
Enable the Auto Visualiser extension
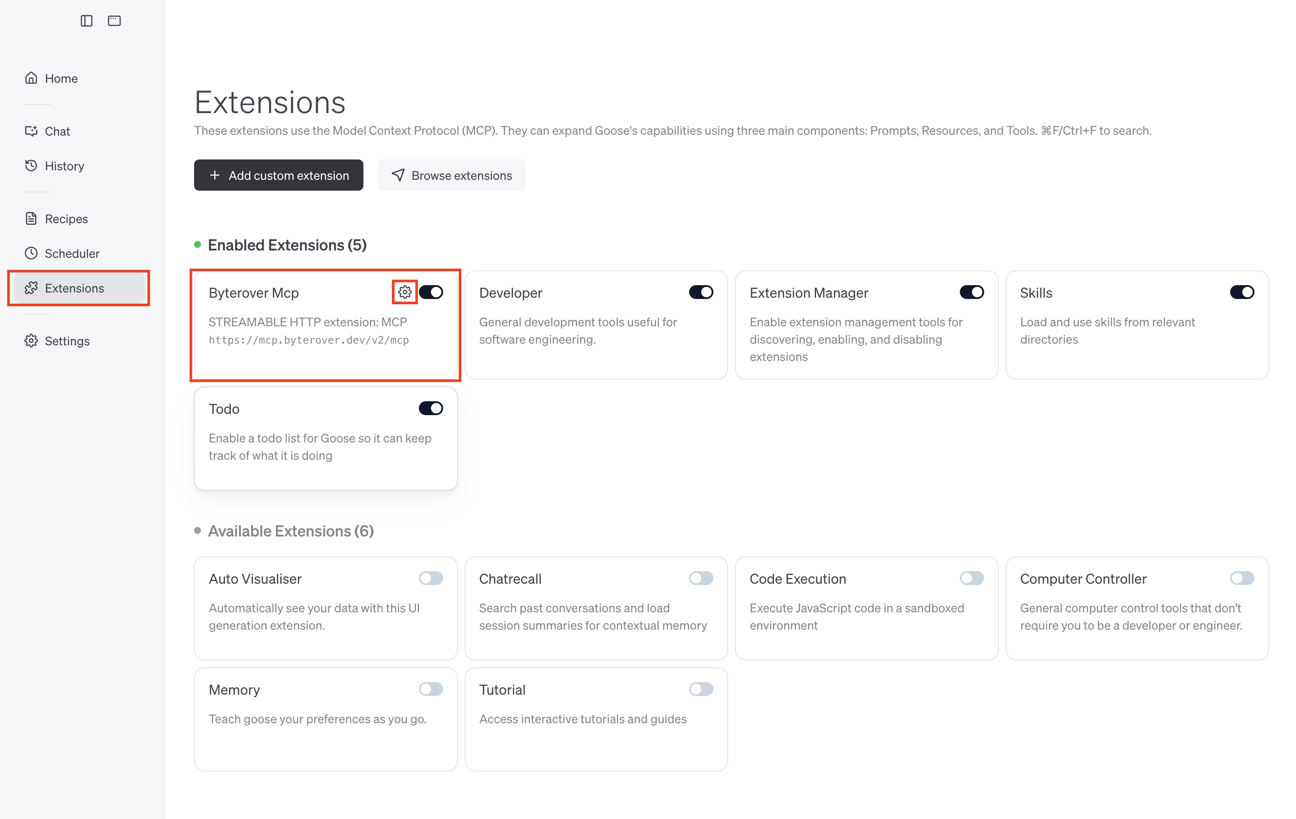(431, 578)
